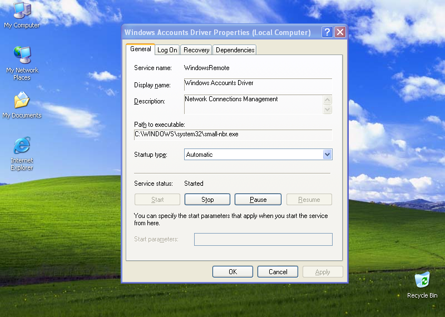Select the My Documents folder icon
This screenshot has height=317, width=445.
(x=22, y=105)
